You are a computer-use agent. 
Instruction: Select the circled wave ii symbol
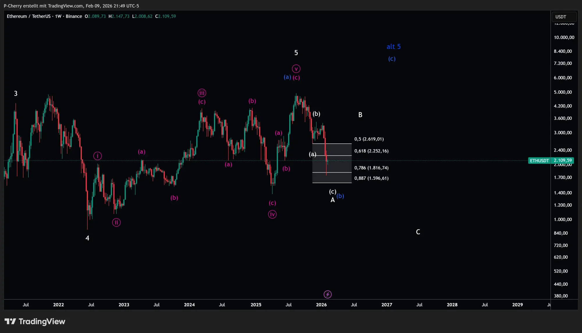(x=116, y=222)
